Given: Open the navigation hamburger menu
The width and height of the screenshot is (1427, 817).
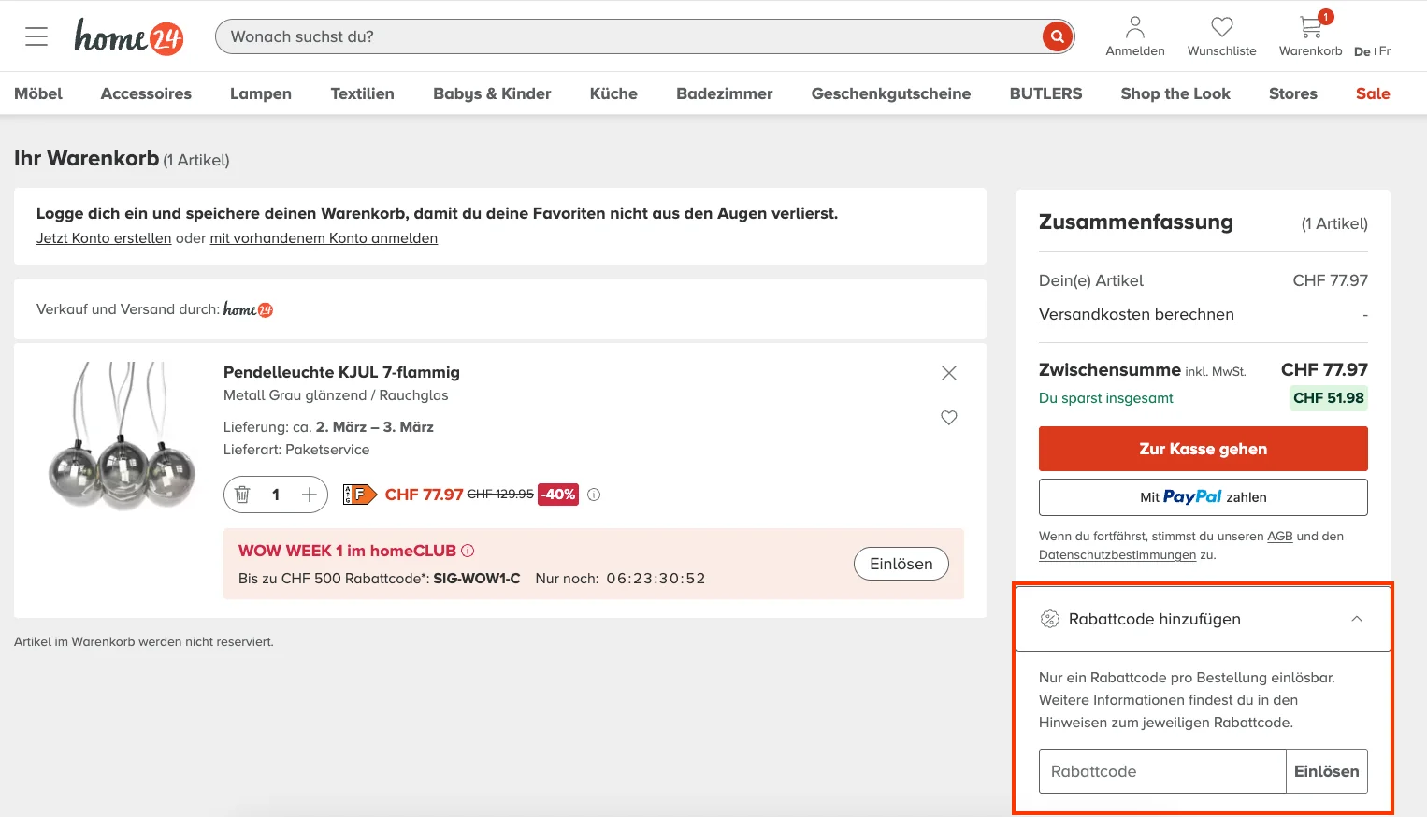Looking at the screenshot, I should pos(36,36).
